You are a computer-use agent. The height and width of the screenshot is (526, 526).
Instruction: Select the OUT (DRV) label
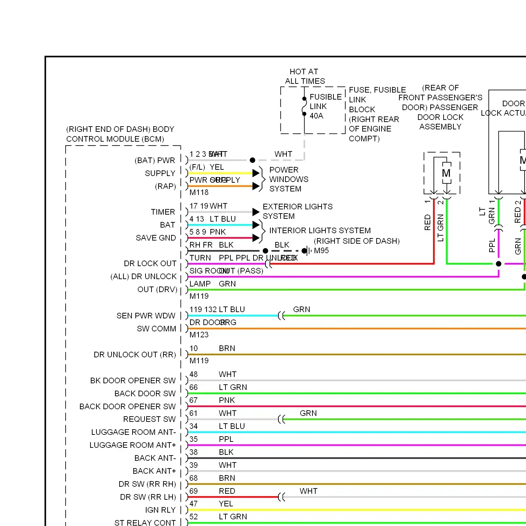(x=157, y=289)
